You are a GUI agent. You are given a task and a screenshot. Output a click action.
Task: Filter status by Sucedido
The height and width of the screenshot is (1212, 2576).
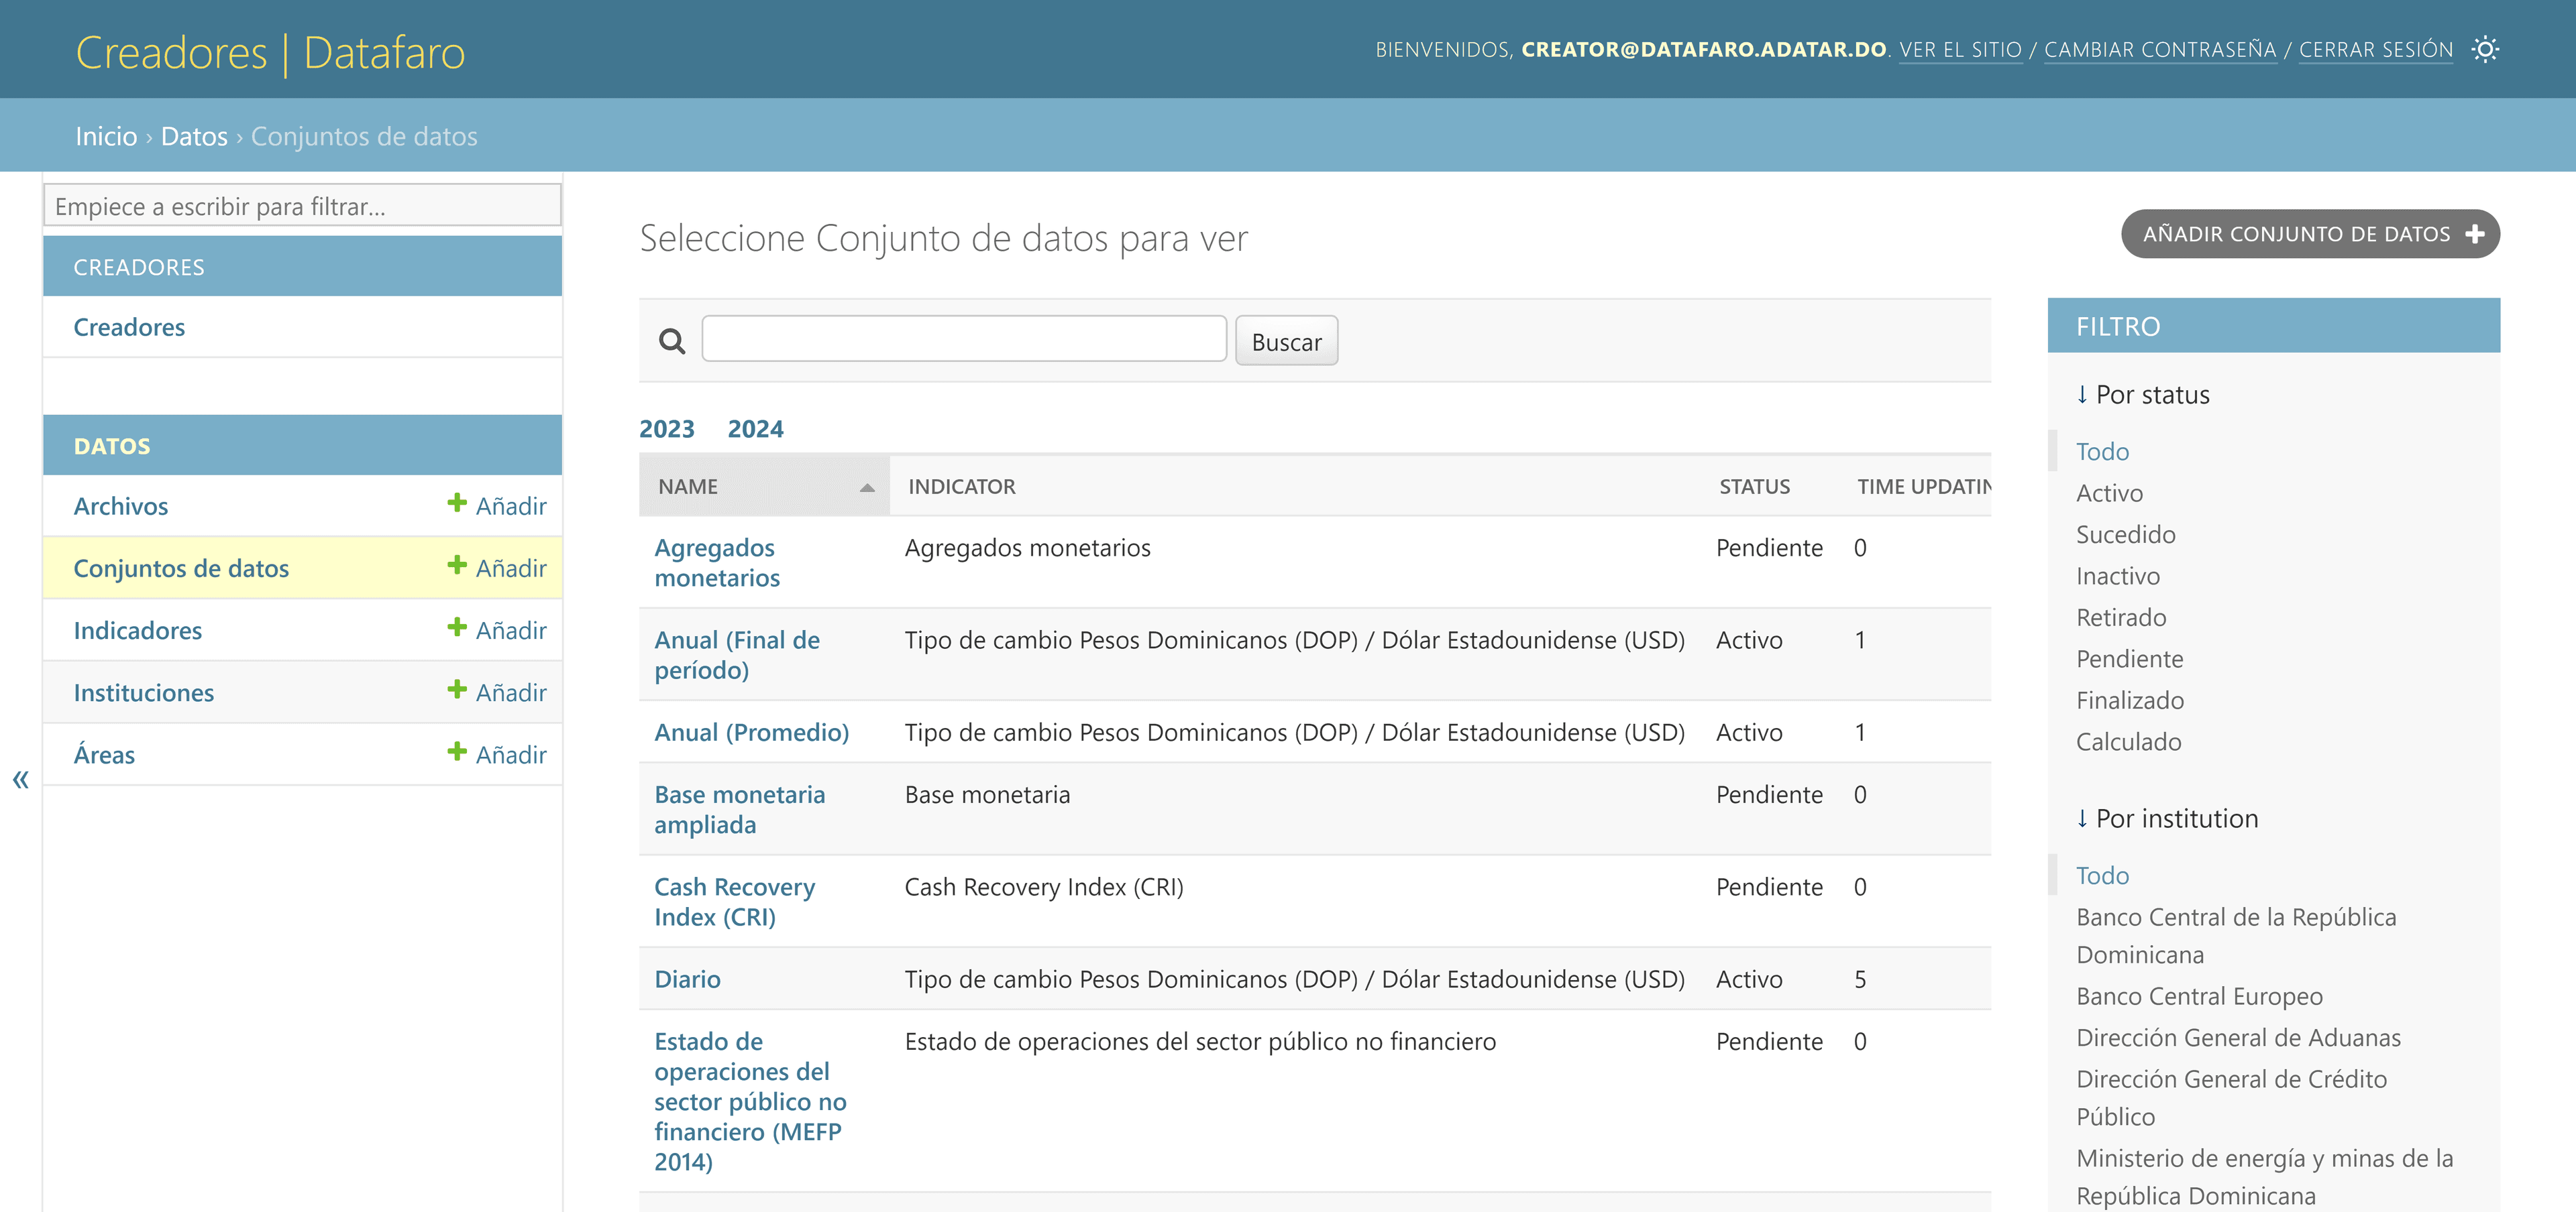(x=2125, y=534)
